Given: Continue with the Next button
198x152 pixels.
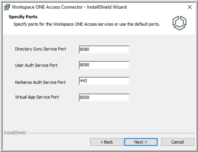Looking at the screenshot, I should coord(141,142).
